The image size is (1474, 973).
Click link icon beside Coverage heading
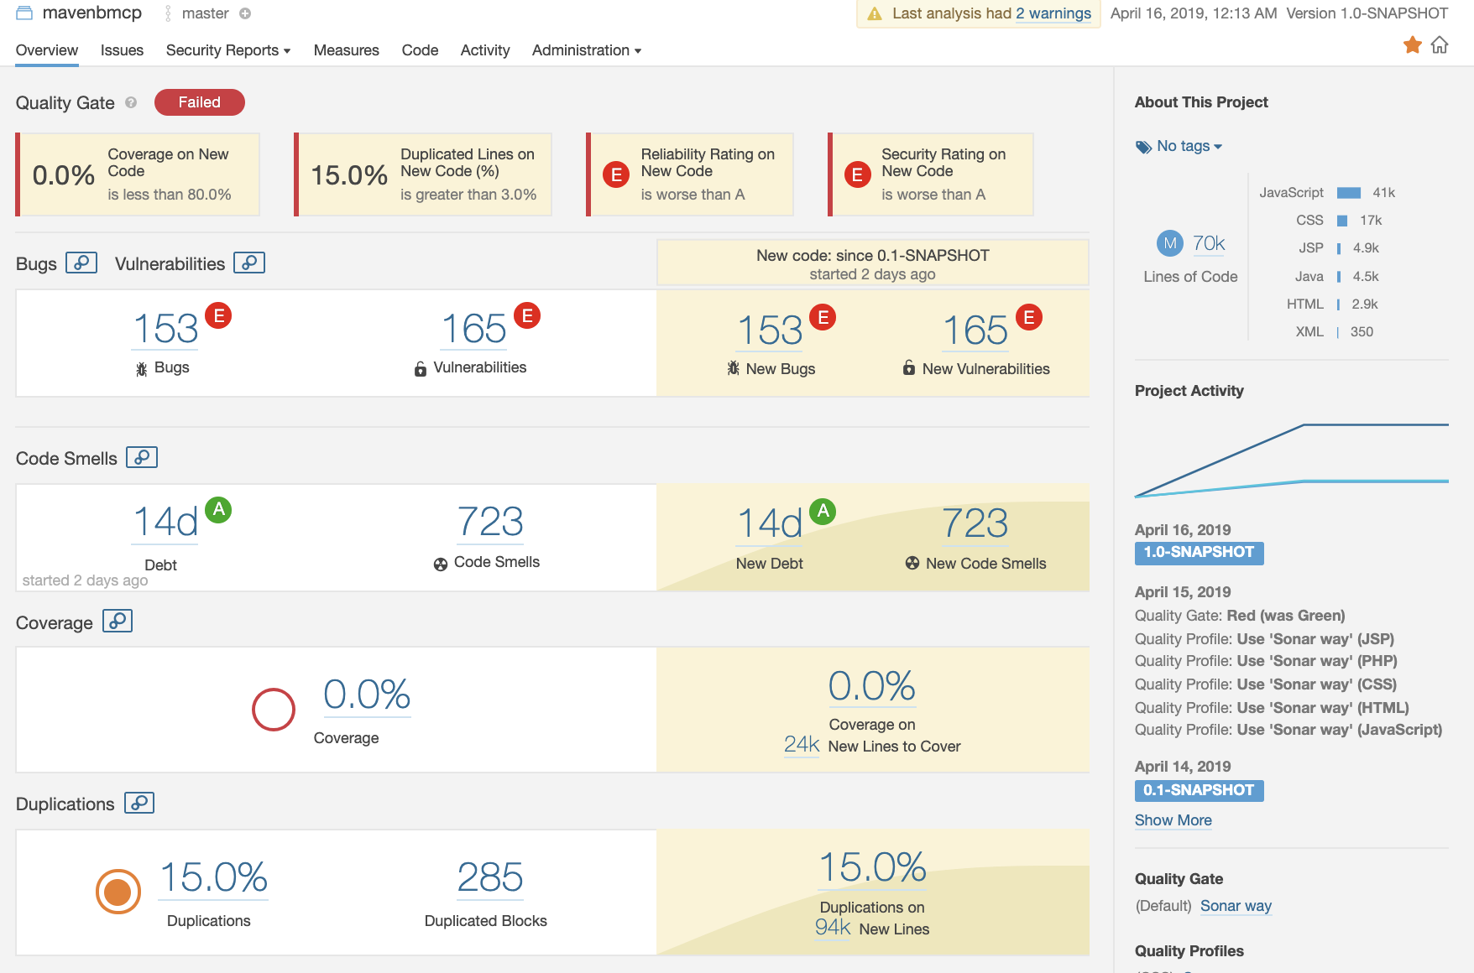[x=118, y=622]
